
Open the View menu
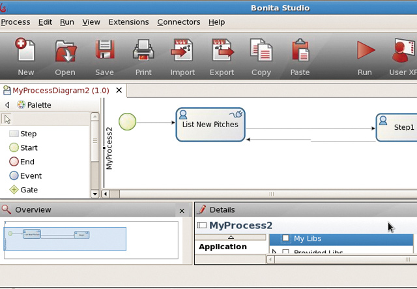91,22
